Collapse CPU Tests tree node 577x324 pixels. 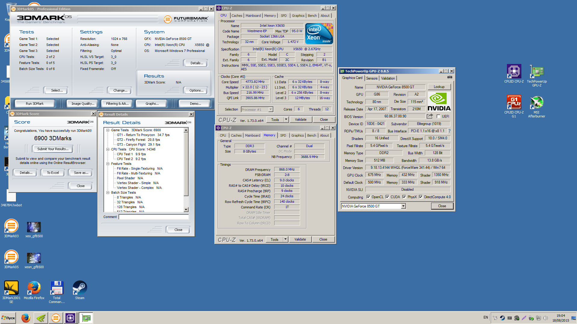click(x=108, y=149)
